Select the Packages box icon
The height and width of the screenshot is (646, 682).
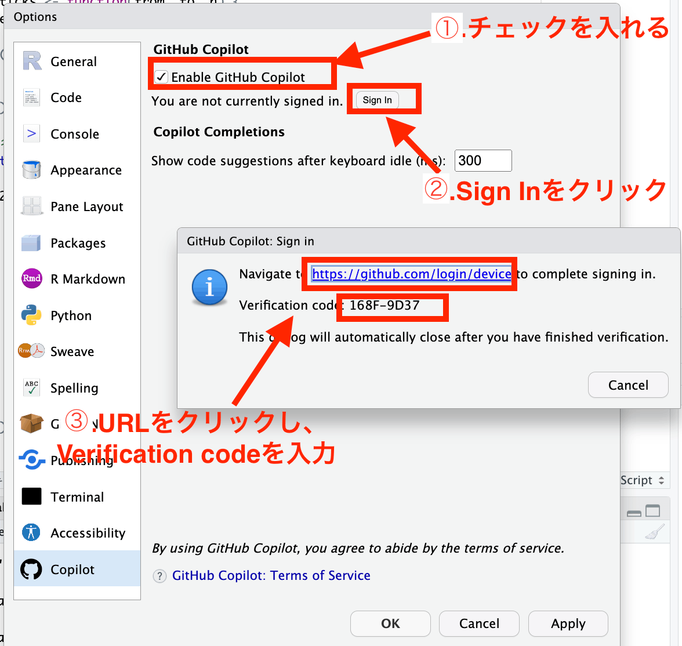[x=31, y=243]
